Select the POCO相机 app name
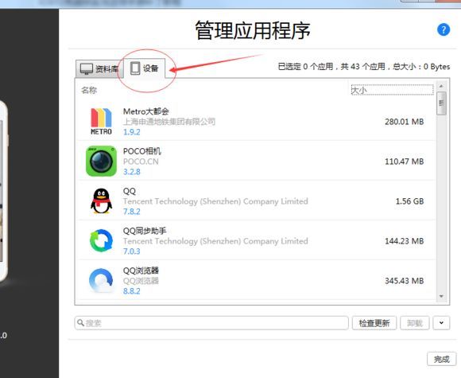The height and width of the screenshot is (378, 461). [142, 151]
